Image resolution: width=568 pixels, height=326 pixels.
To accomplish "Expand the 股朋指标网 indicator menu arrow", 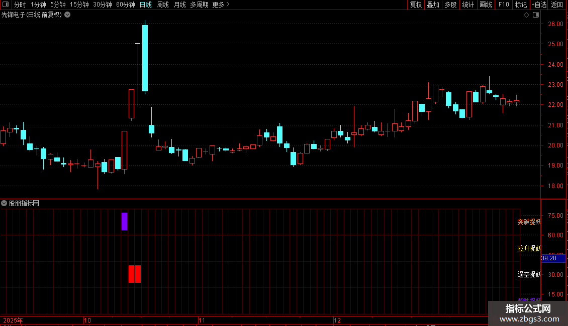I will coord(4,204).
